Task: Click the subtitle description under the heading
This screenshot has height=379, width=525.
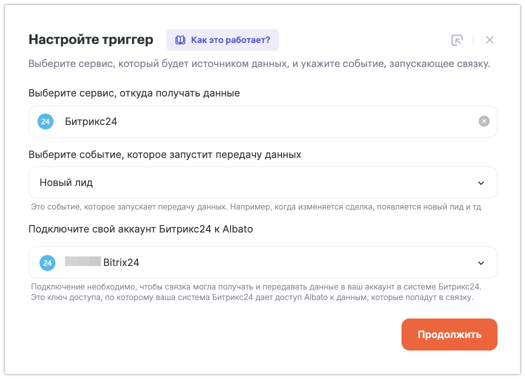Action: tap(259, 64)
